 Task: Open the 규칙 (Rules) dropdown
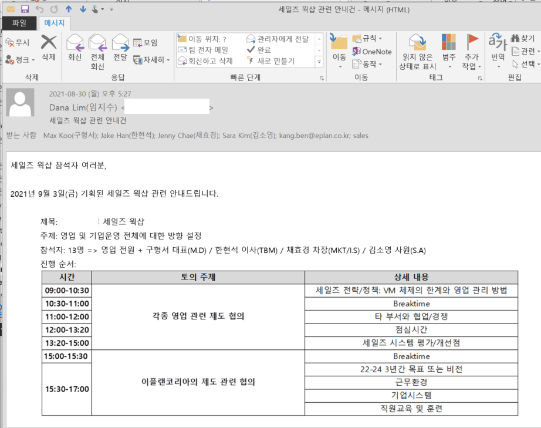pos(367,38)
